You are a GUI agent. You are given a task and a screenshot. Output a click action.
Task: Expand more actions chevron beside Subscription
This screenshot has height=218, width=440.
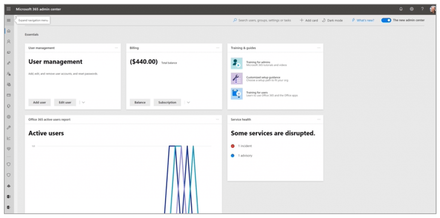(188, 103)
